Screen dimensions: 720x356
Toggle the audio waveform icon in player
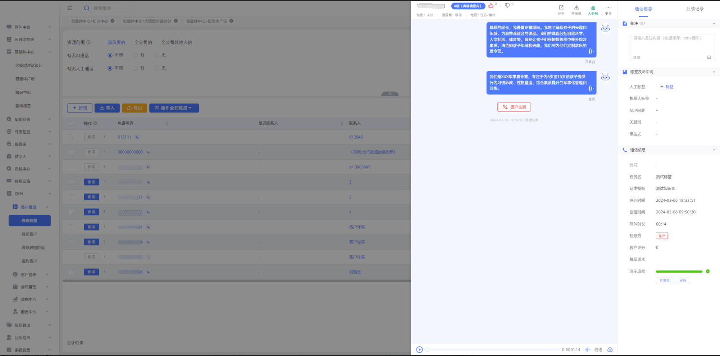pos(587,349)
